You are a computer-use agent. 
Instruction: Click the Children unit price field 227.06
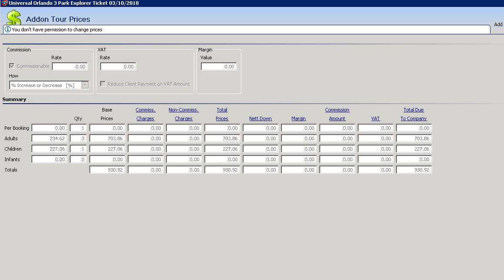point(49,149)
